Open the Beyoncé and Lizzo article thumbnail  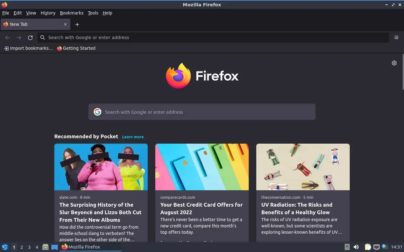tap(101, 167)
